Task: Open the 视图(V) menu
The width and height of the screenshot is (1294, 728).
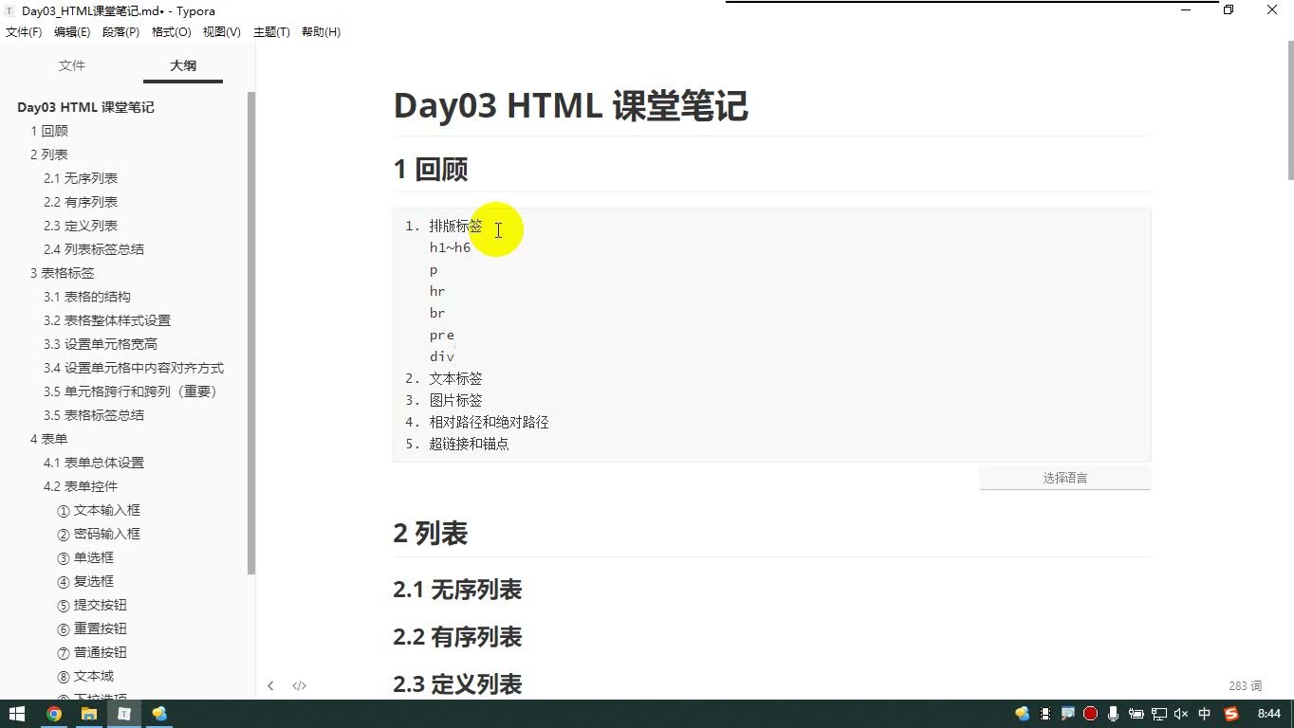Action: [222, 32]
